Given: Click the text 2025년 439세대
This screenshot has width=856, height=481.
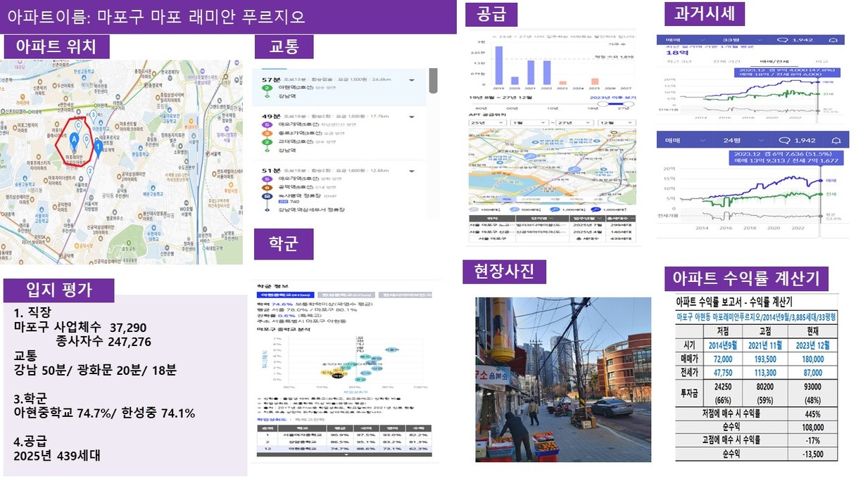Looking at the screenshot, I should click(x=57, y=456).
